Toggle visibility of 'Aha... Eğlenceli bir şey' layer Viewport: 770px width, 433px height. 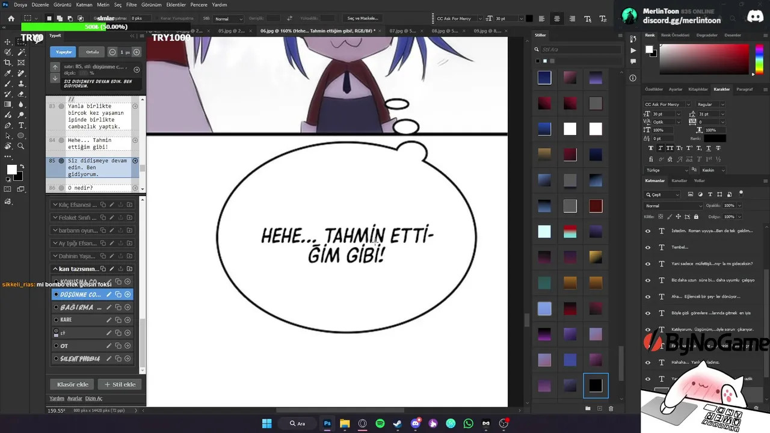pos(648,296)
